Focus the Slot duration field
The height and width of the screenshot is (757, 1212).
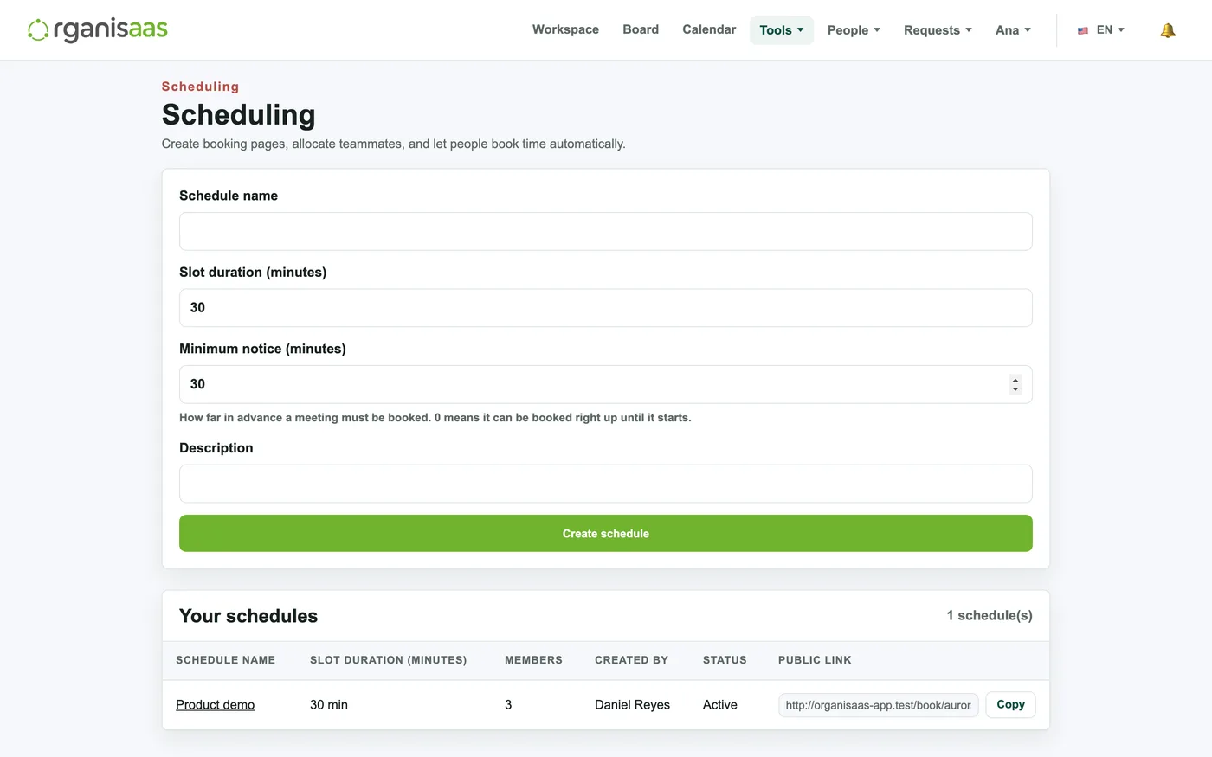tap(606, 308)
